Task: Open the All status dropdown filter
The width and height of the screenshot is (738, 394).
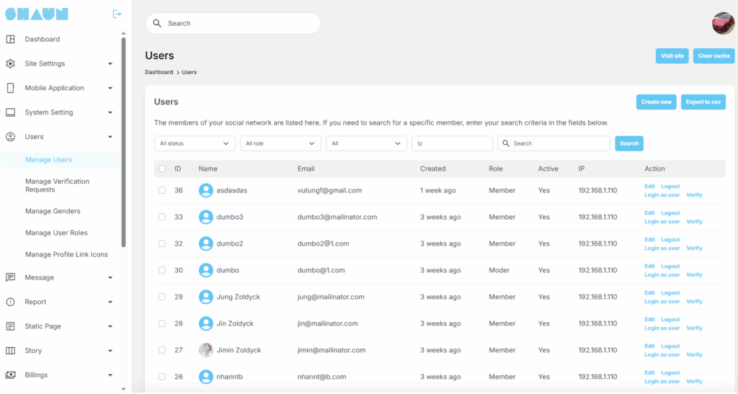Action: (x=195, y=143)
